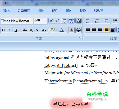
Task: Open the underline style dropdown arrow
Action: 20,30
